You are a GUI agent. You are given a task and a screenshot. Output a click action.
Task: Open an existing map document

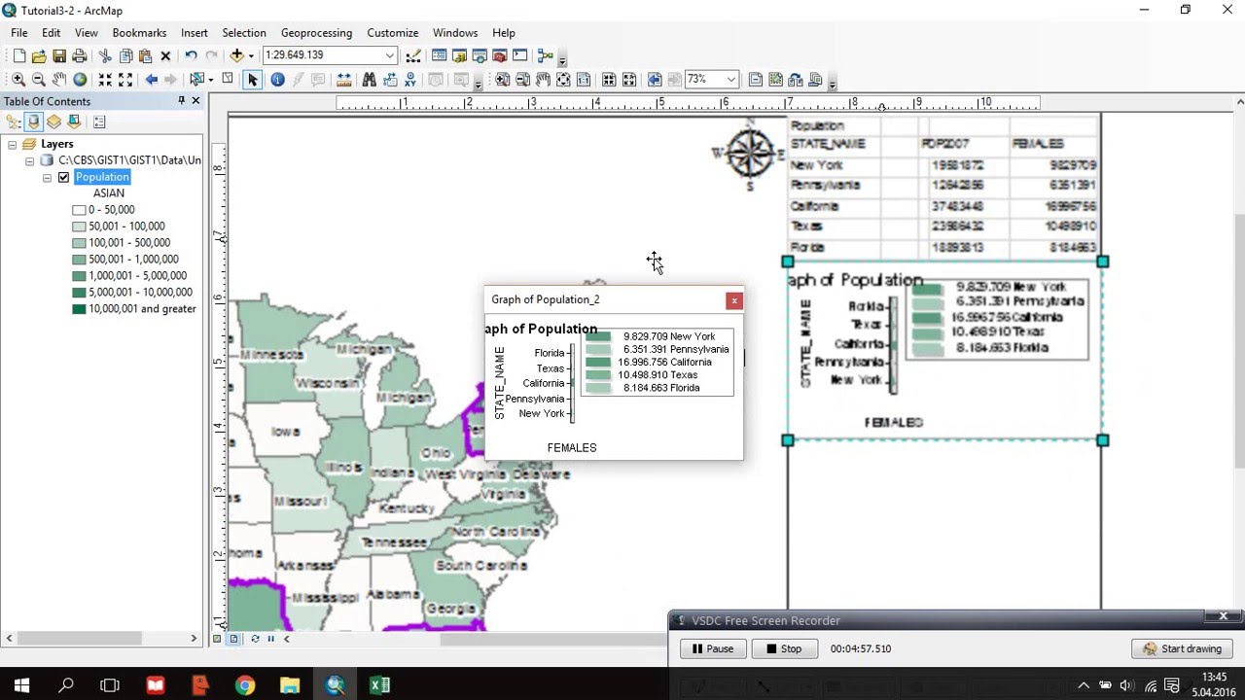pos(39,56)
